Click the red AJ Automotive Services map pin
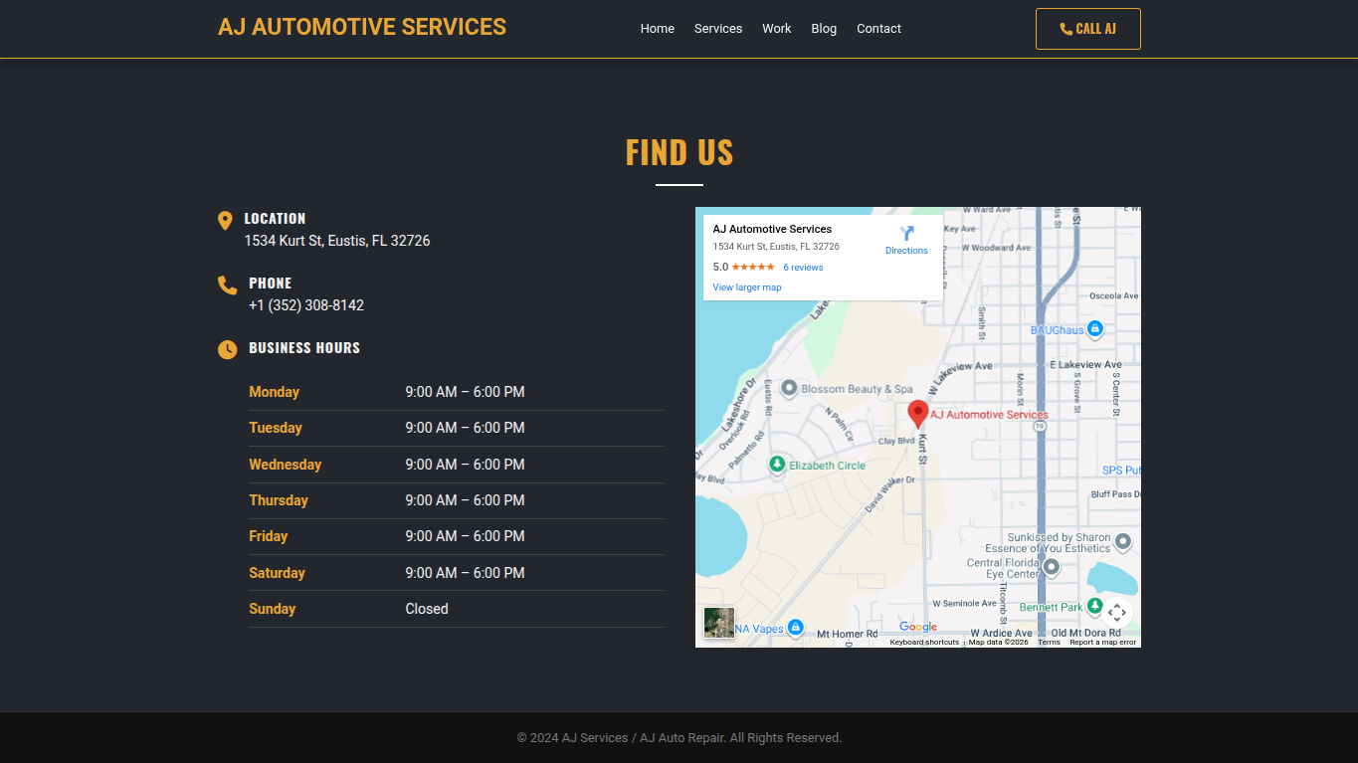This screenshot has width=1358, height=763. pyautogui.click(x=917, y=412)
